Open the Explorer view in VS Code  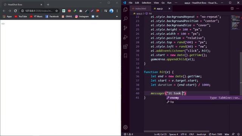pyautogui.click(x=126, y=9)
